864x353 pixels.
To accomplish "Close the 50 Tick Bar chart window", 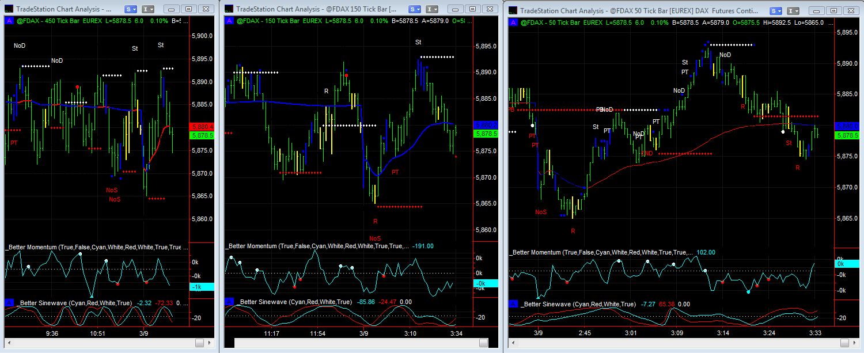I will tap(851, 10).
